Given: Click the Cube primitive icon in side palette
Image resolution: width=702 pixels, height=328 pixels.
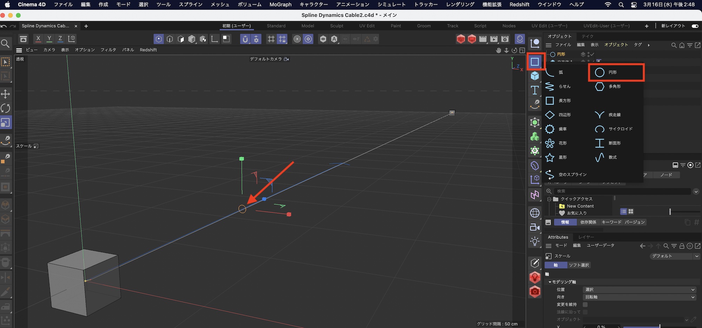Looking at the screenshot, I should [x=535, y=76].
